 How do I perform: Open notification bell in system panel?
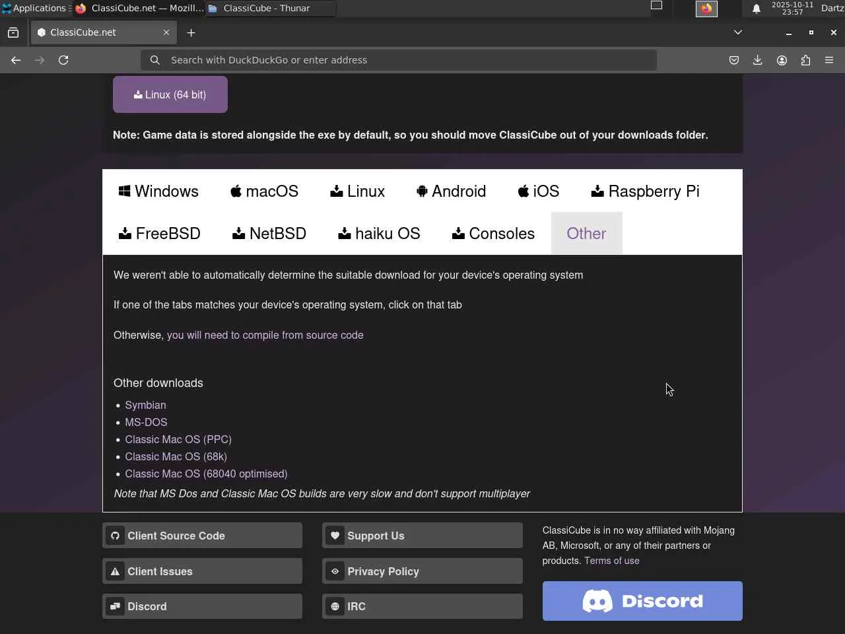pos(757,9)
